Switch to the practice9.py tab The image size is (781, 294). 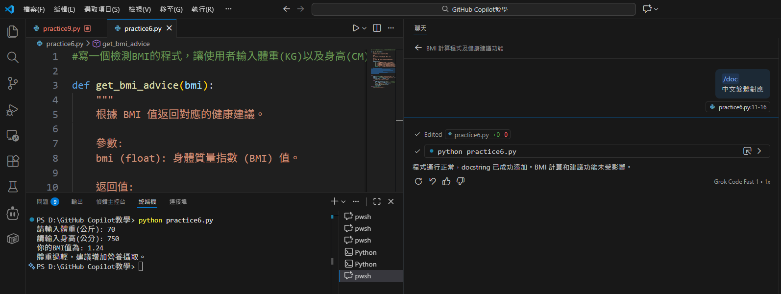pyautogui.click(x=62, y=28)
